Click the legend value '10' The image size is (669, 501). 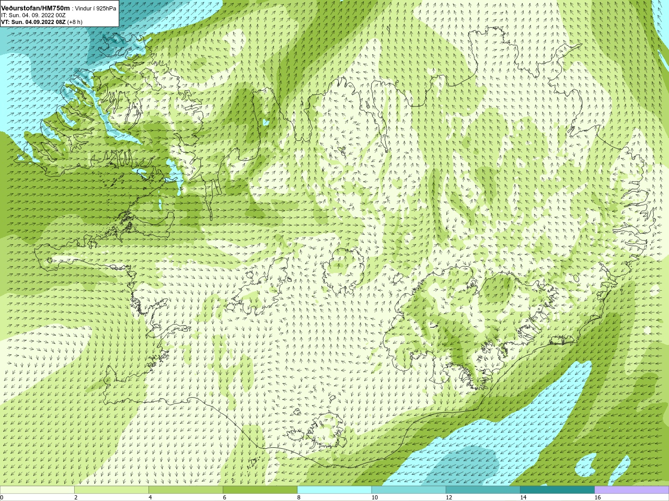pos(374,497)
